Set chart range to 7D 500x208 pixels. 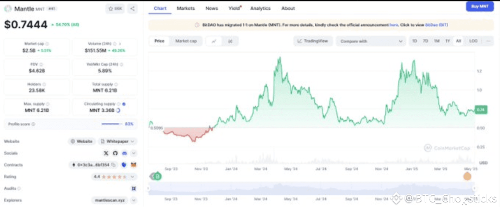pos(425,41)
